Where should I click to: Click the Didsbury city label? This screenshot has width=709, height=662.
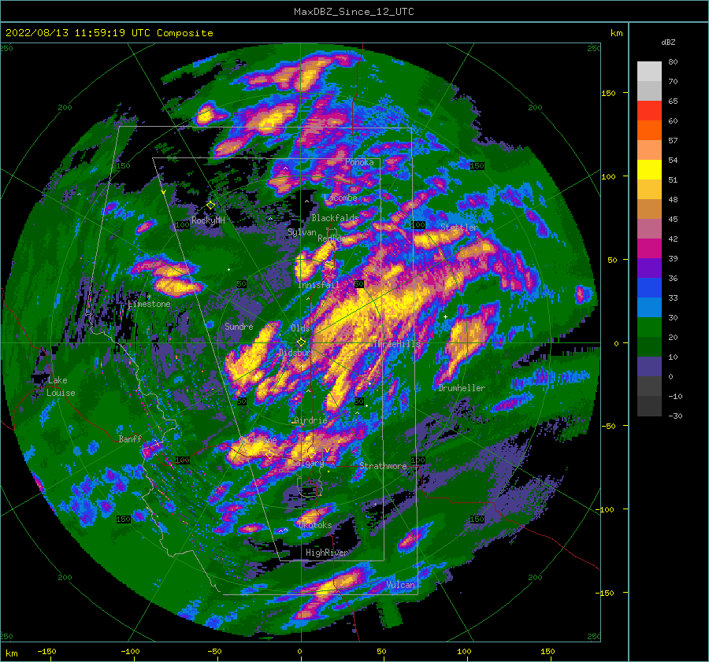[295, 353]
